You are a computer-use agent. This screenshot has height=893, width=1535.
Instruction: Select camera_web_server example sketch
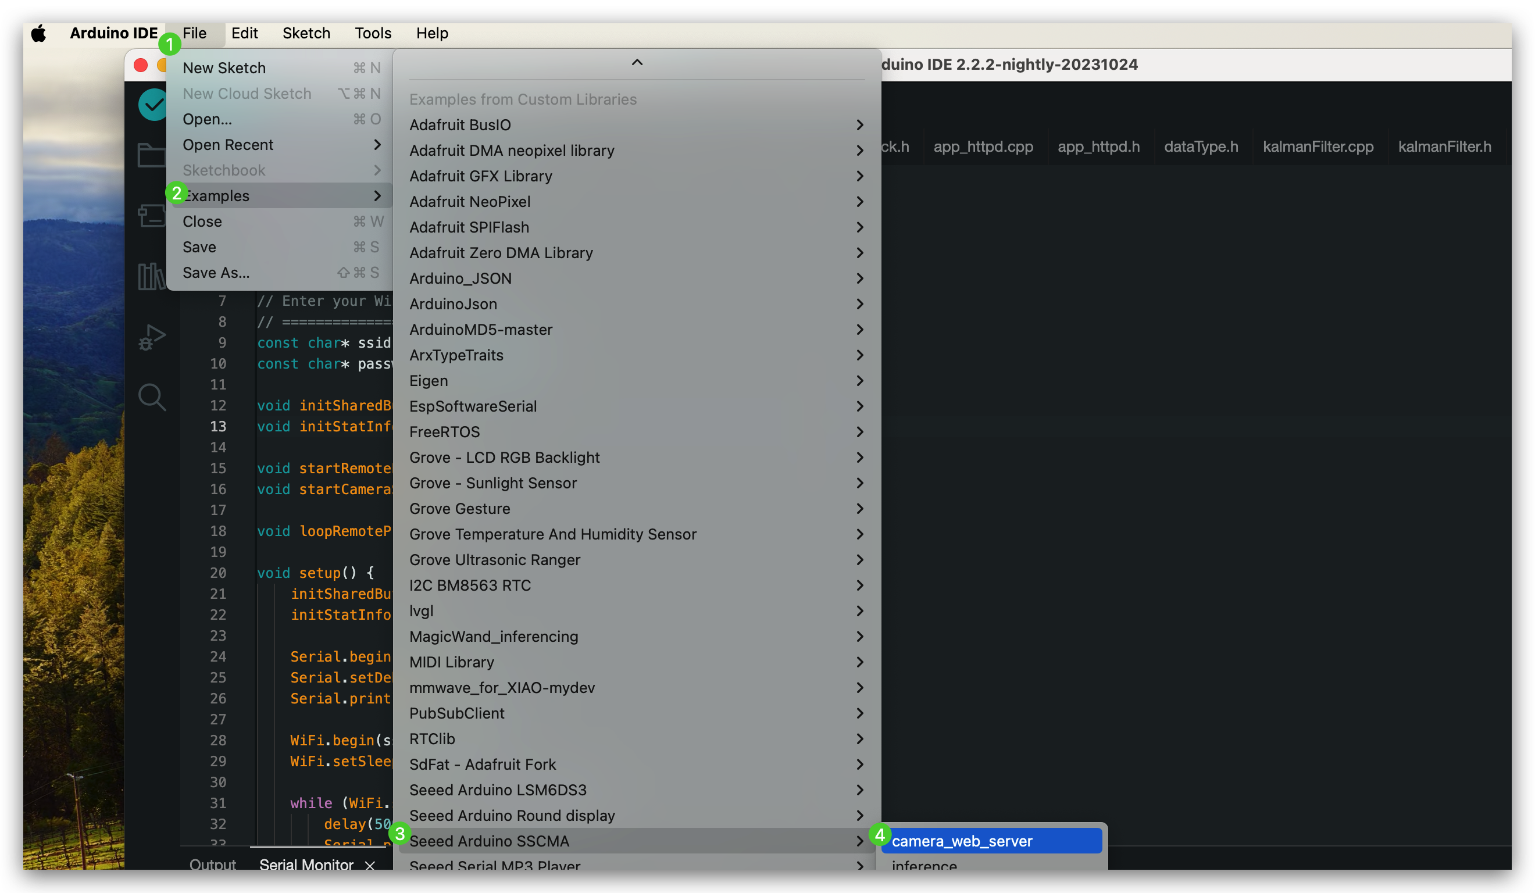991,841
